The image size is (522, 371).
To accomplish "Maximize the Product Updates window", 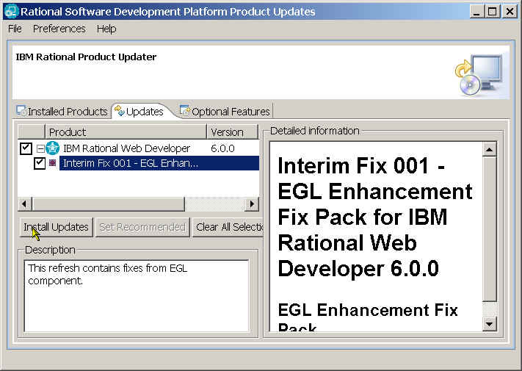I will (x=492, y=12).
